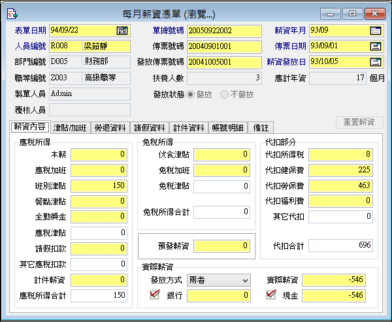Focus the 預發薪資 field
The height and width of the screenshot is (322, 392).
click(221, 246)
